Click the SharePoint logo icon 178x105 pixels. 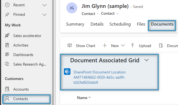[67, 72]
